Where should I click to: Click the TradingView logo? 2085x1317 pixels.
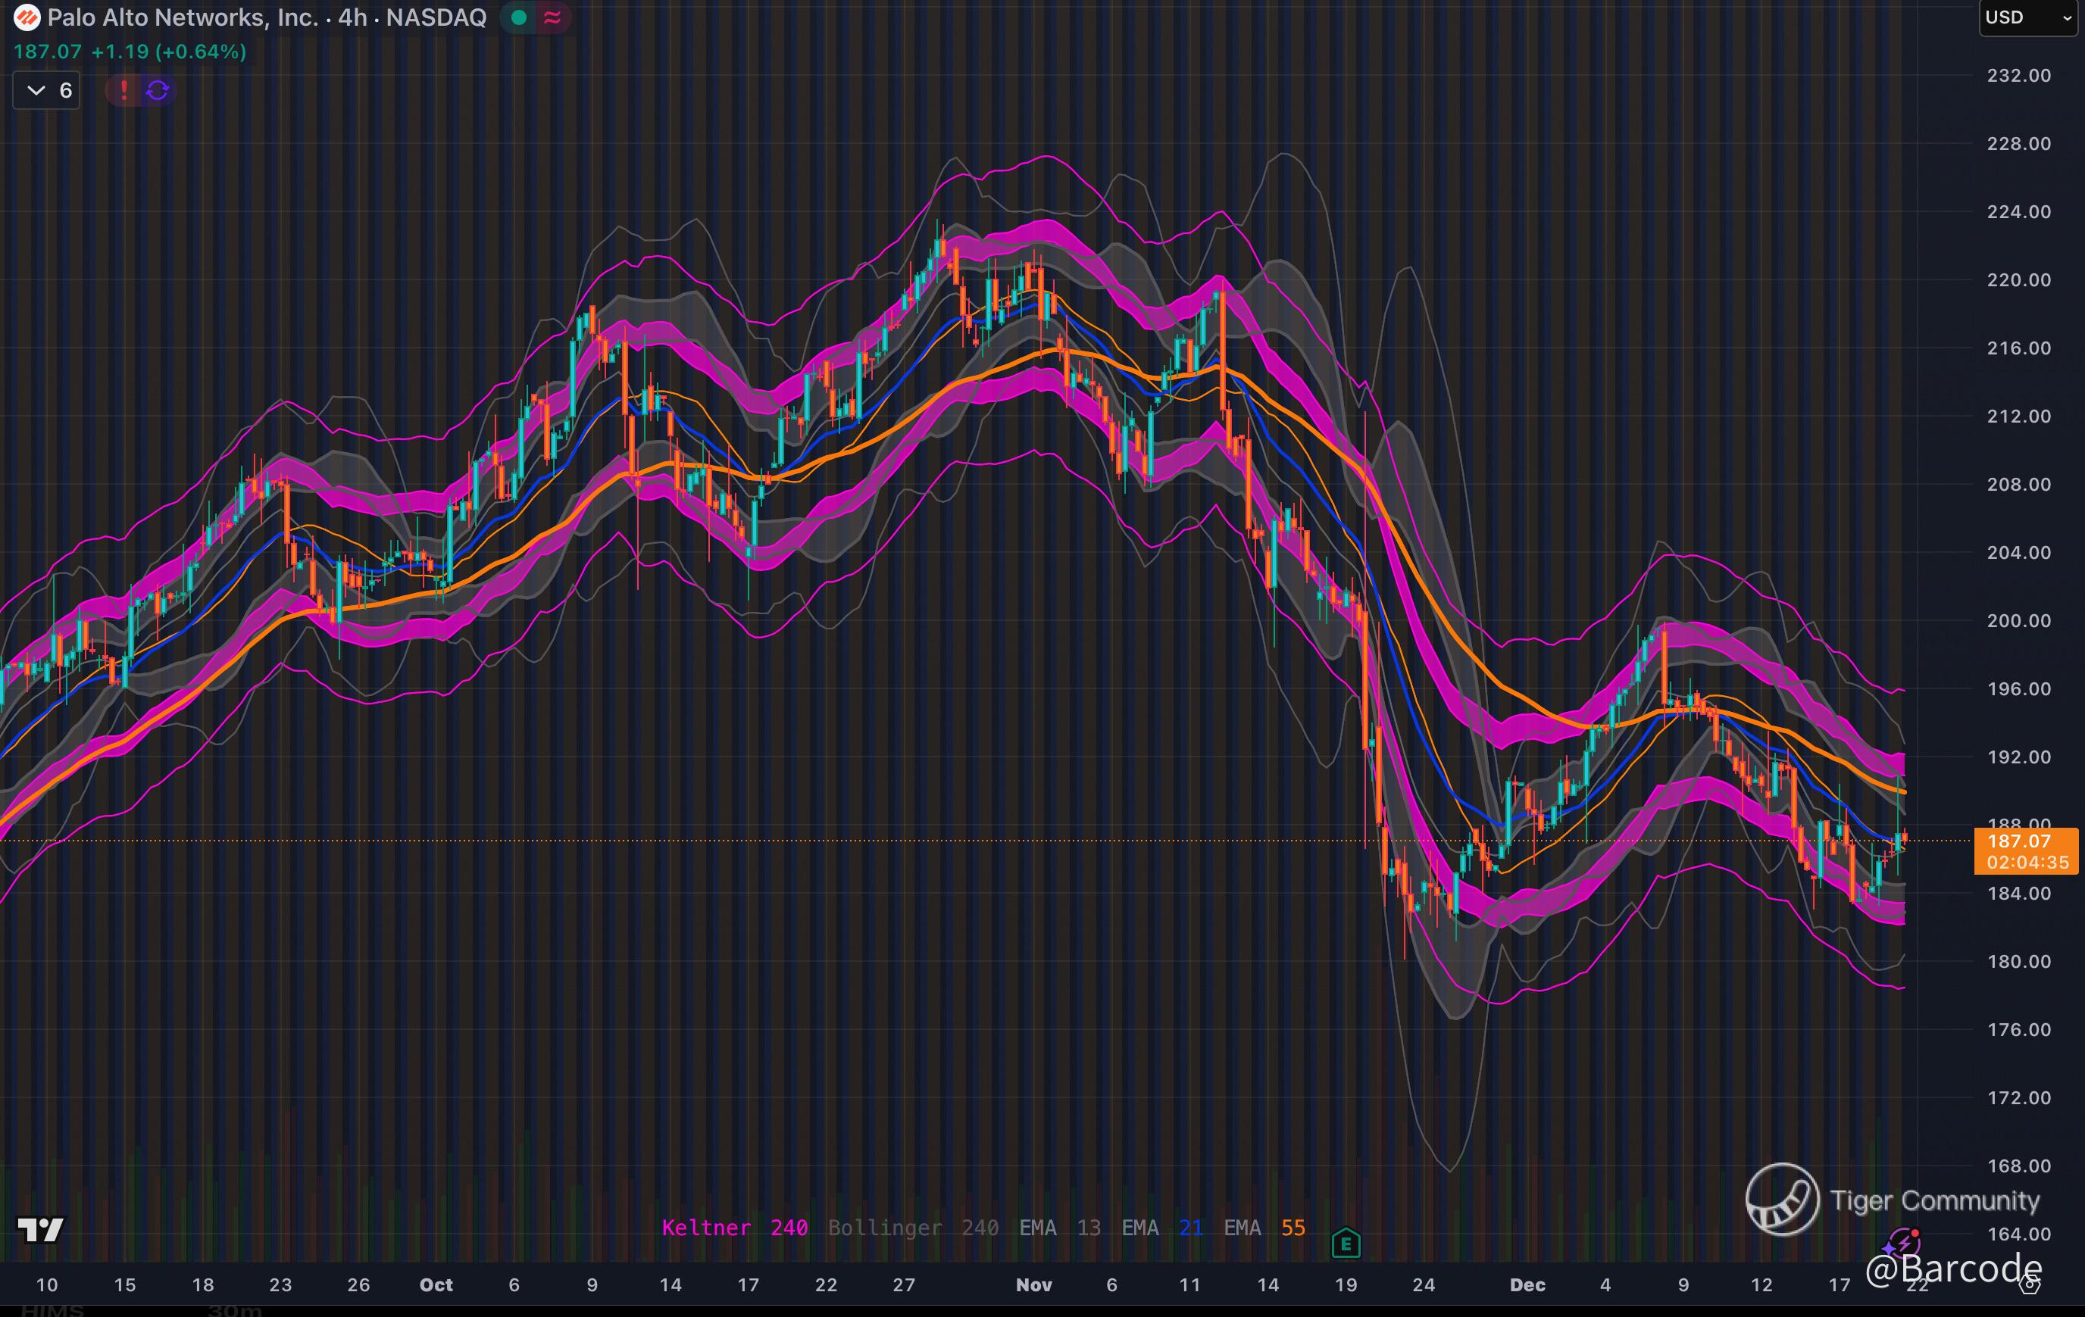pyautogui.click(x=41, y=1228)
